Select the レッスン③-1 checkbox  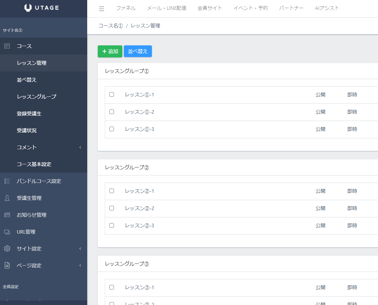112,287
